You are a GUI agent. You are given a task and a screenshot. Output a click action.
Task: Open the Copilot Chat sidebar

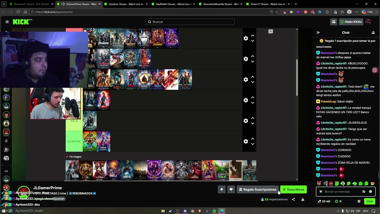367,12
